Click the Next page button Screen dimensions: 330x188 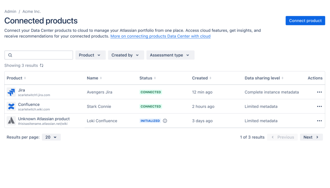(311, 137)
